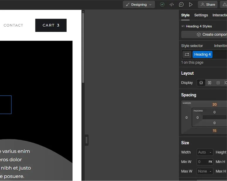Click the margin top value 20
Viewport: 227px width, 181px height.
coord(215,105)
